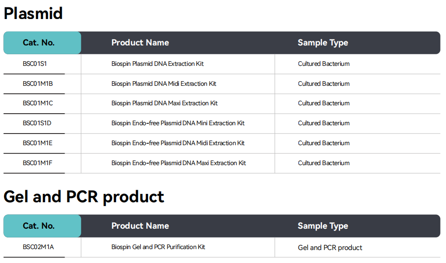Select catalog number BSC01M1B
This screenshot has height=263, width=446.
coord(38,83)
